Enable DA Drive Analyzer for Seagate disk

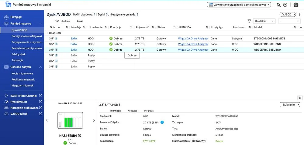pos(193,39)
